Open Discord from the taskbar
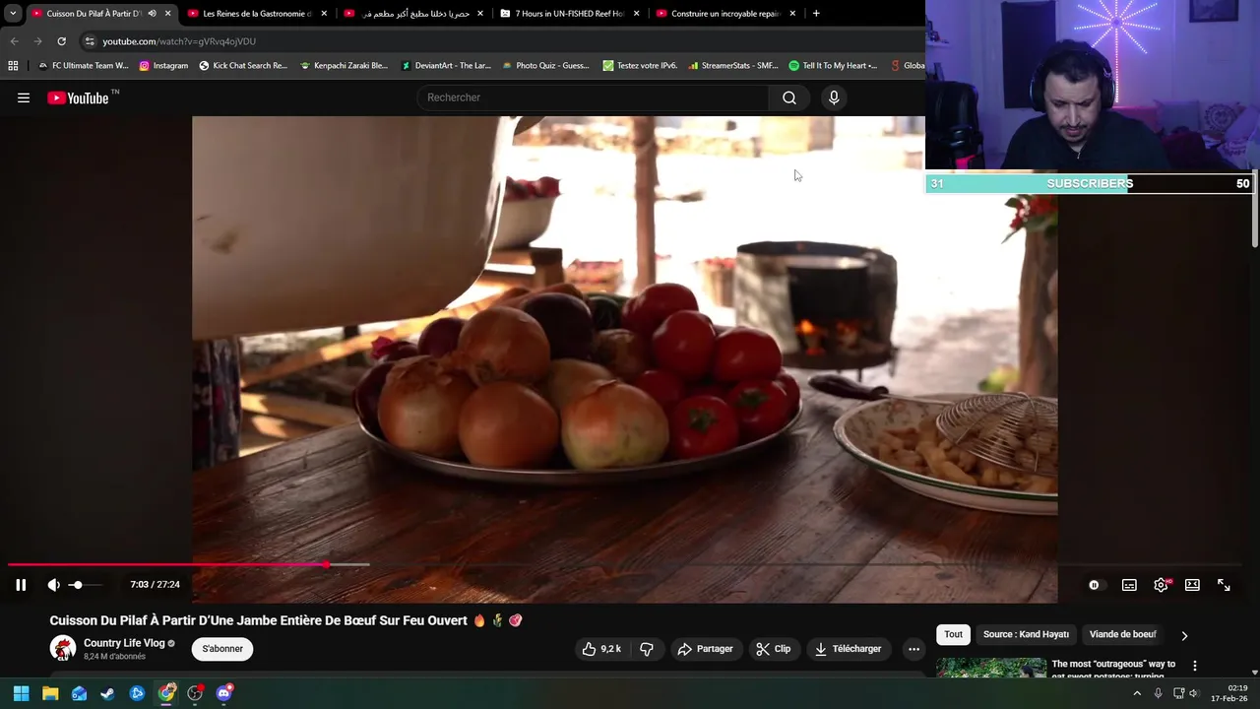1260x709 pixels. click(223, 693)
